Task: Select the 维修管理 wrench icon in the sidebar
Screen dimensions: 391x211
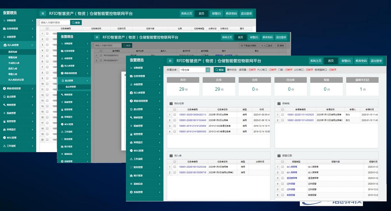Action: pyautogui.click(x=131, y=117)
